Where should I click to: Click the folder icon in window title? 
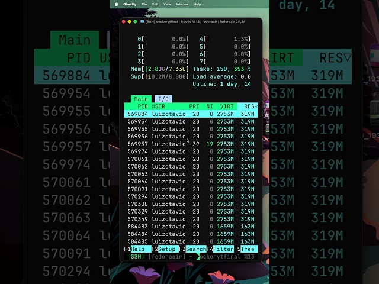[142, 21]
